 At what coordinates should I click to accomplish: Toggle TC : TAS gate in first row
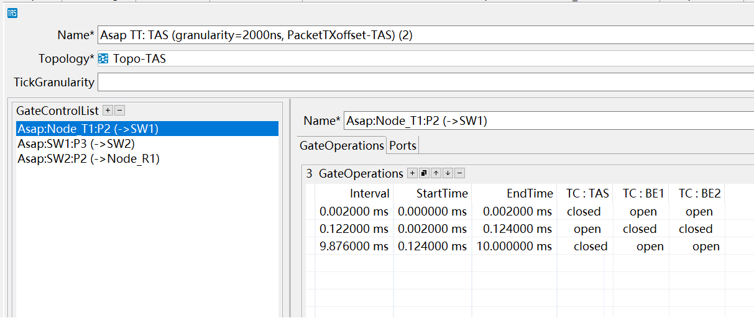(x=584, y=212)
